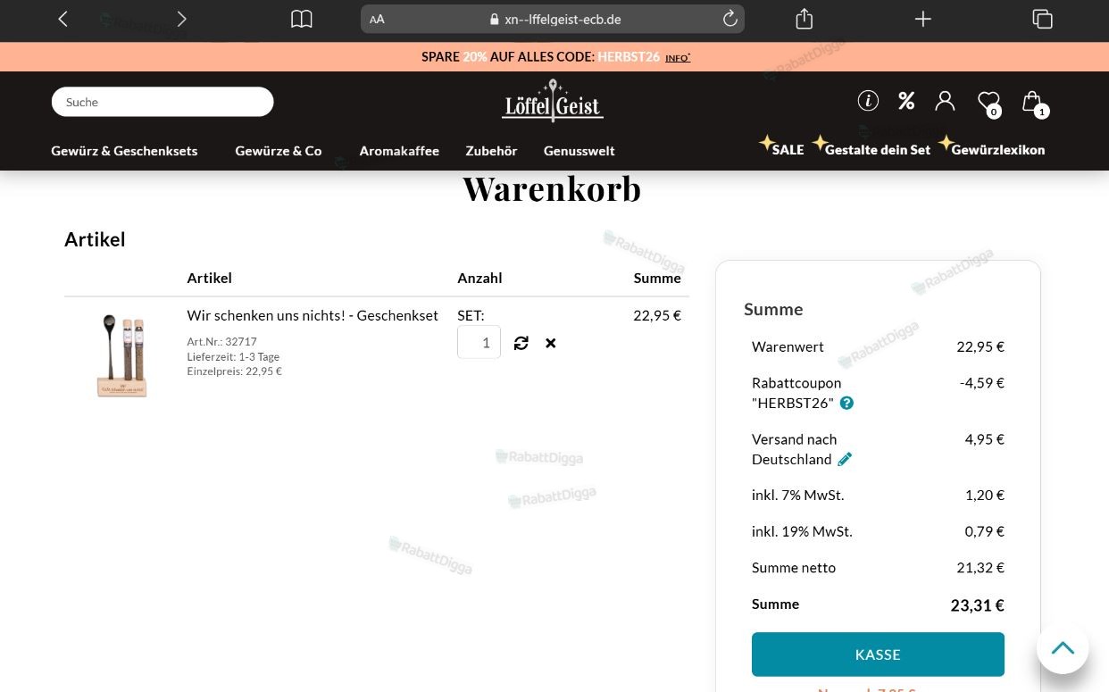
Task: Click the Summe netto label
Action: click(794, 568)
